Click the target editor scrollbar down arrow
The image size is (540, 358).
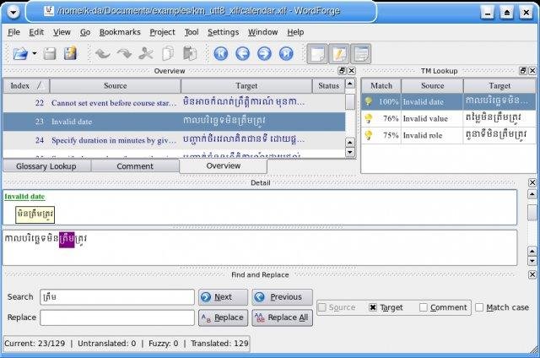tap(532, 261)
